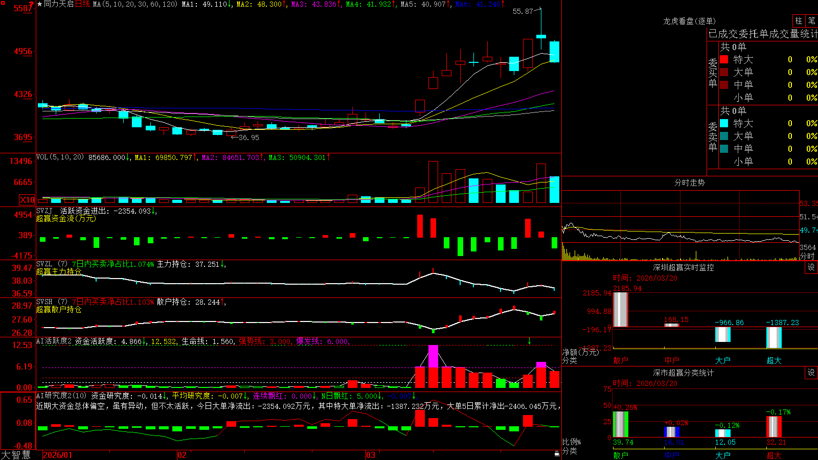This screenshot has width=818, height=460.
Task: Click the teal 大单 sell-order color square
Action: [x=724, y=136]
